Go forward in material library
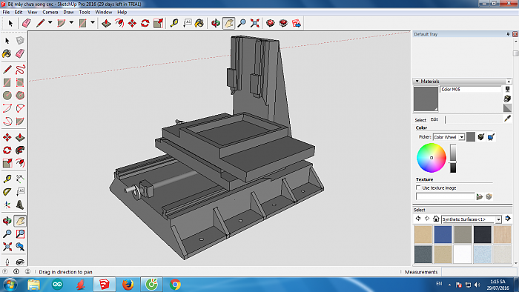Image resolution: width=519 pixels, height=292 pixels. (x=427, y=219)
